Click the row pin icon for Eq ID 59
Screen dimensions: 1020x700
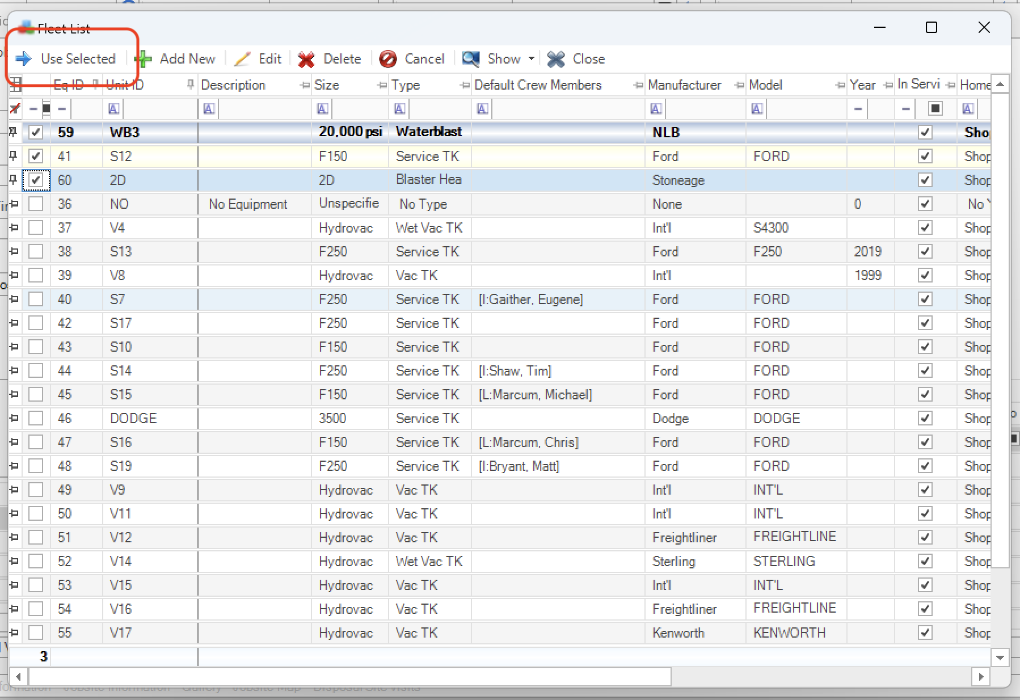pyautogui.click(x=13, y=132)
